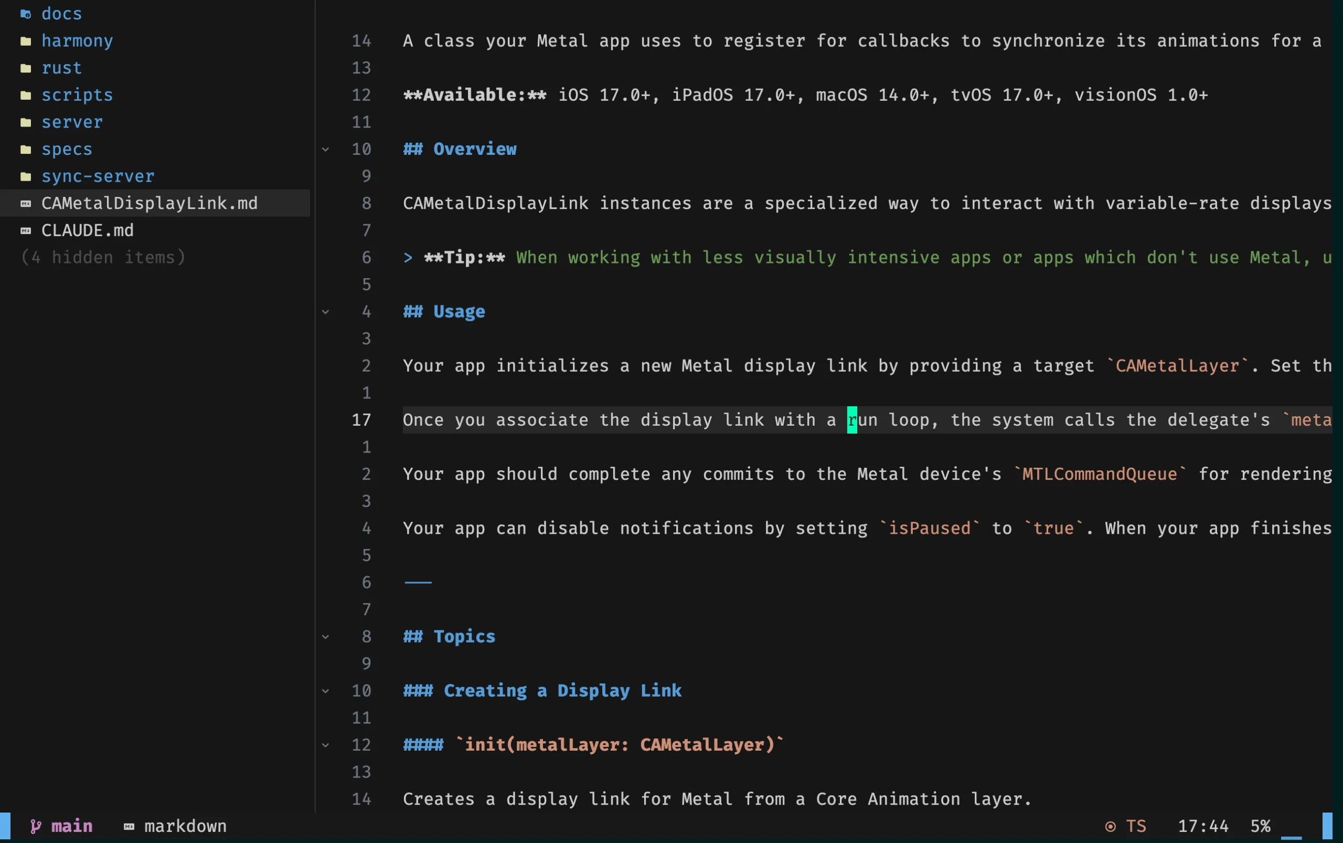This screenshot has width=1343, height=843.
Task: Click 'Your app initializes a new Metal' line
Action: pos(867,366)
